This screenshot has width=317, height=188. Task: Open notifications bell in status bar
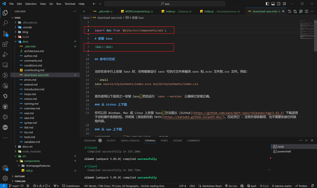click(313, 186)
